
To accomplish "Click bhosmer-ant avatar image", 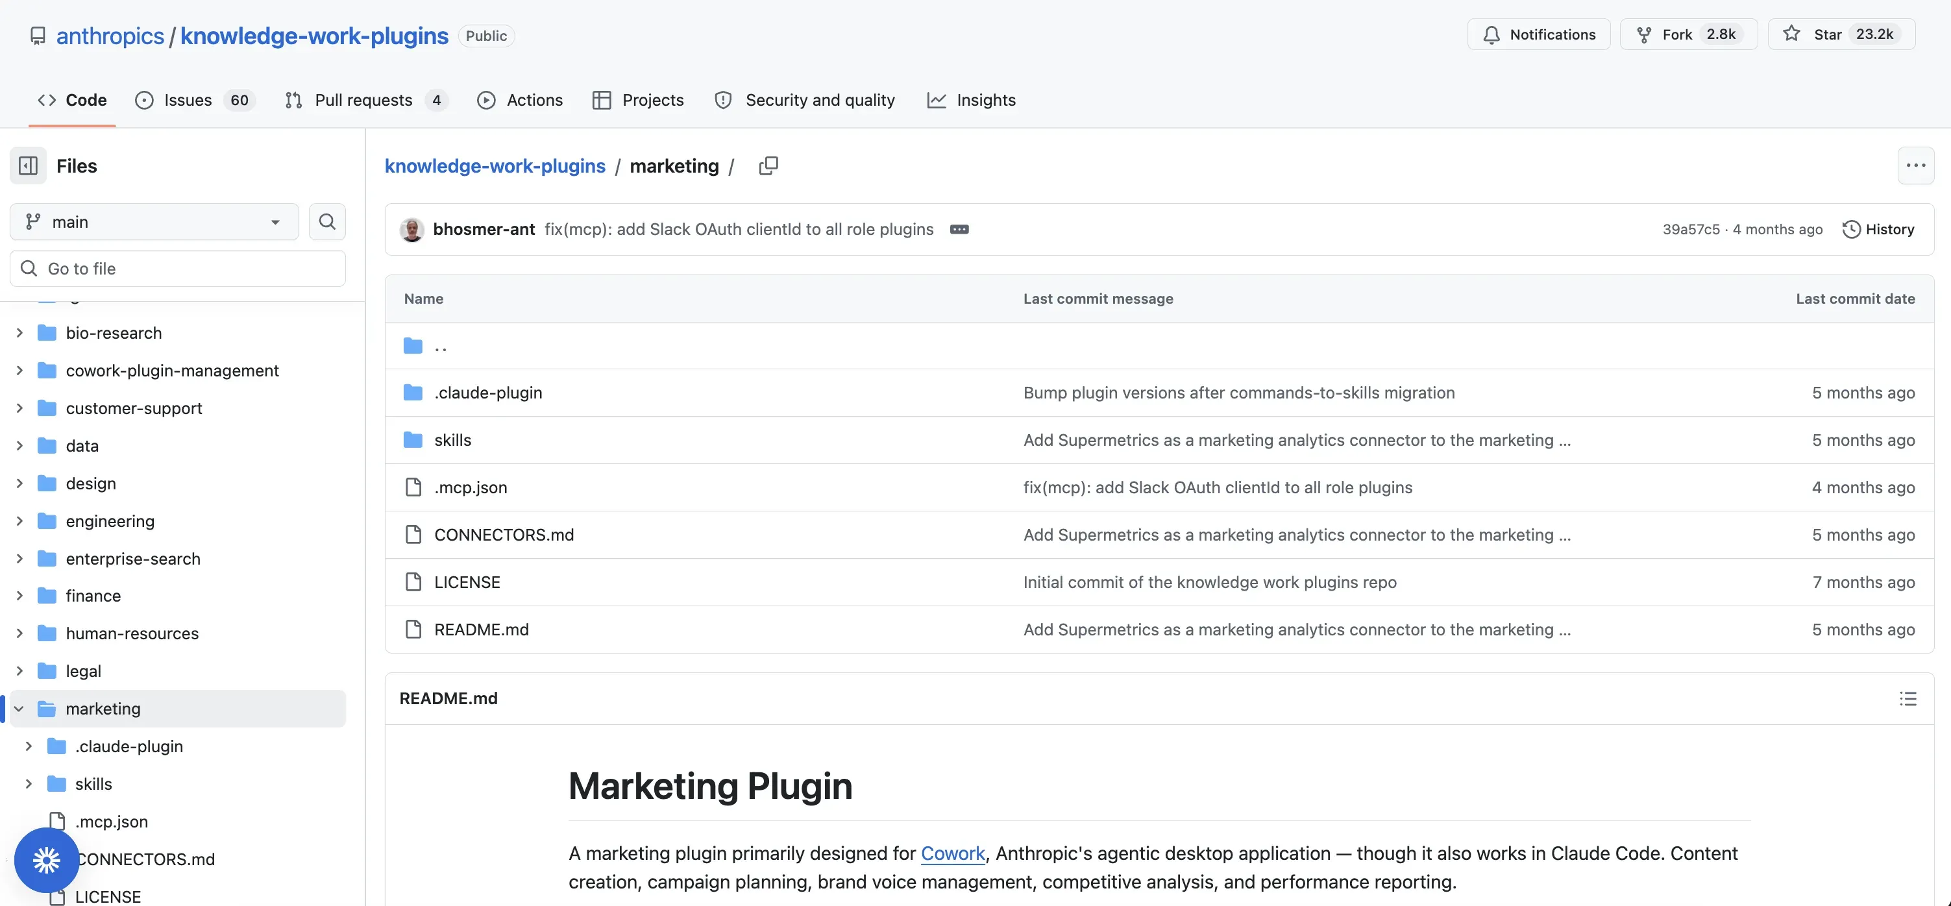I will 412,229.
